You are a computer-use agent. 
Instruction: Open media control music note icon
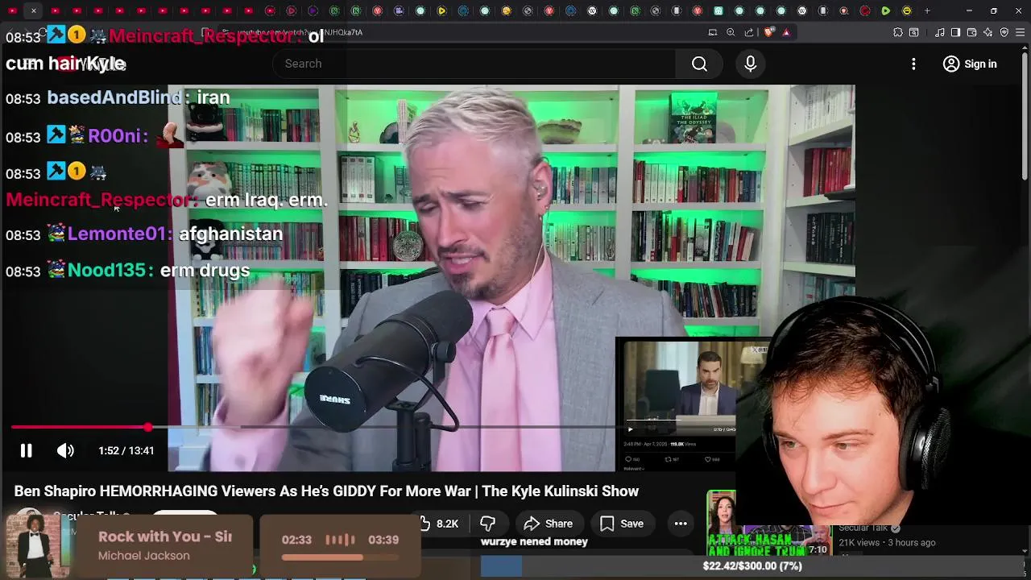[940, 32]
